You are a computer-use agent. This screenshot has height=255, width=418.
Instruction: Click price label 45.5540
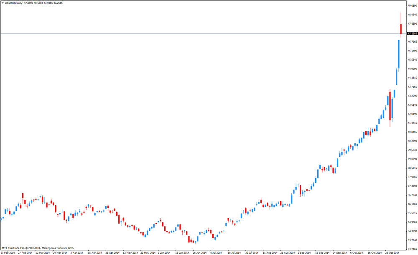[x=412, y=60]
